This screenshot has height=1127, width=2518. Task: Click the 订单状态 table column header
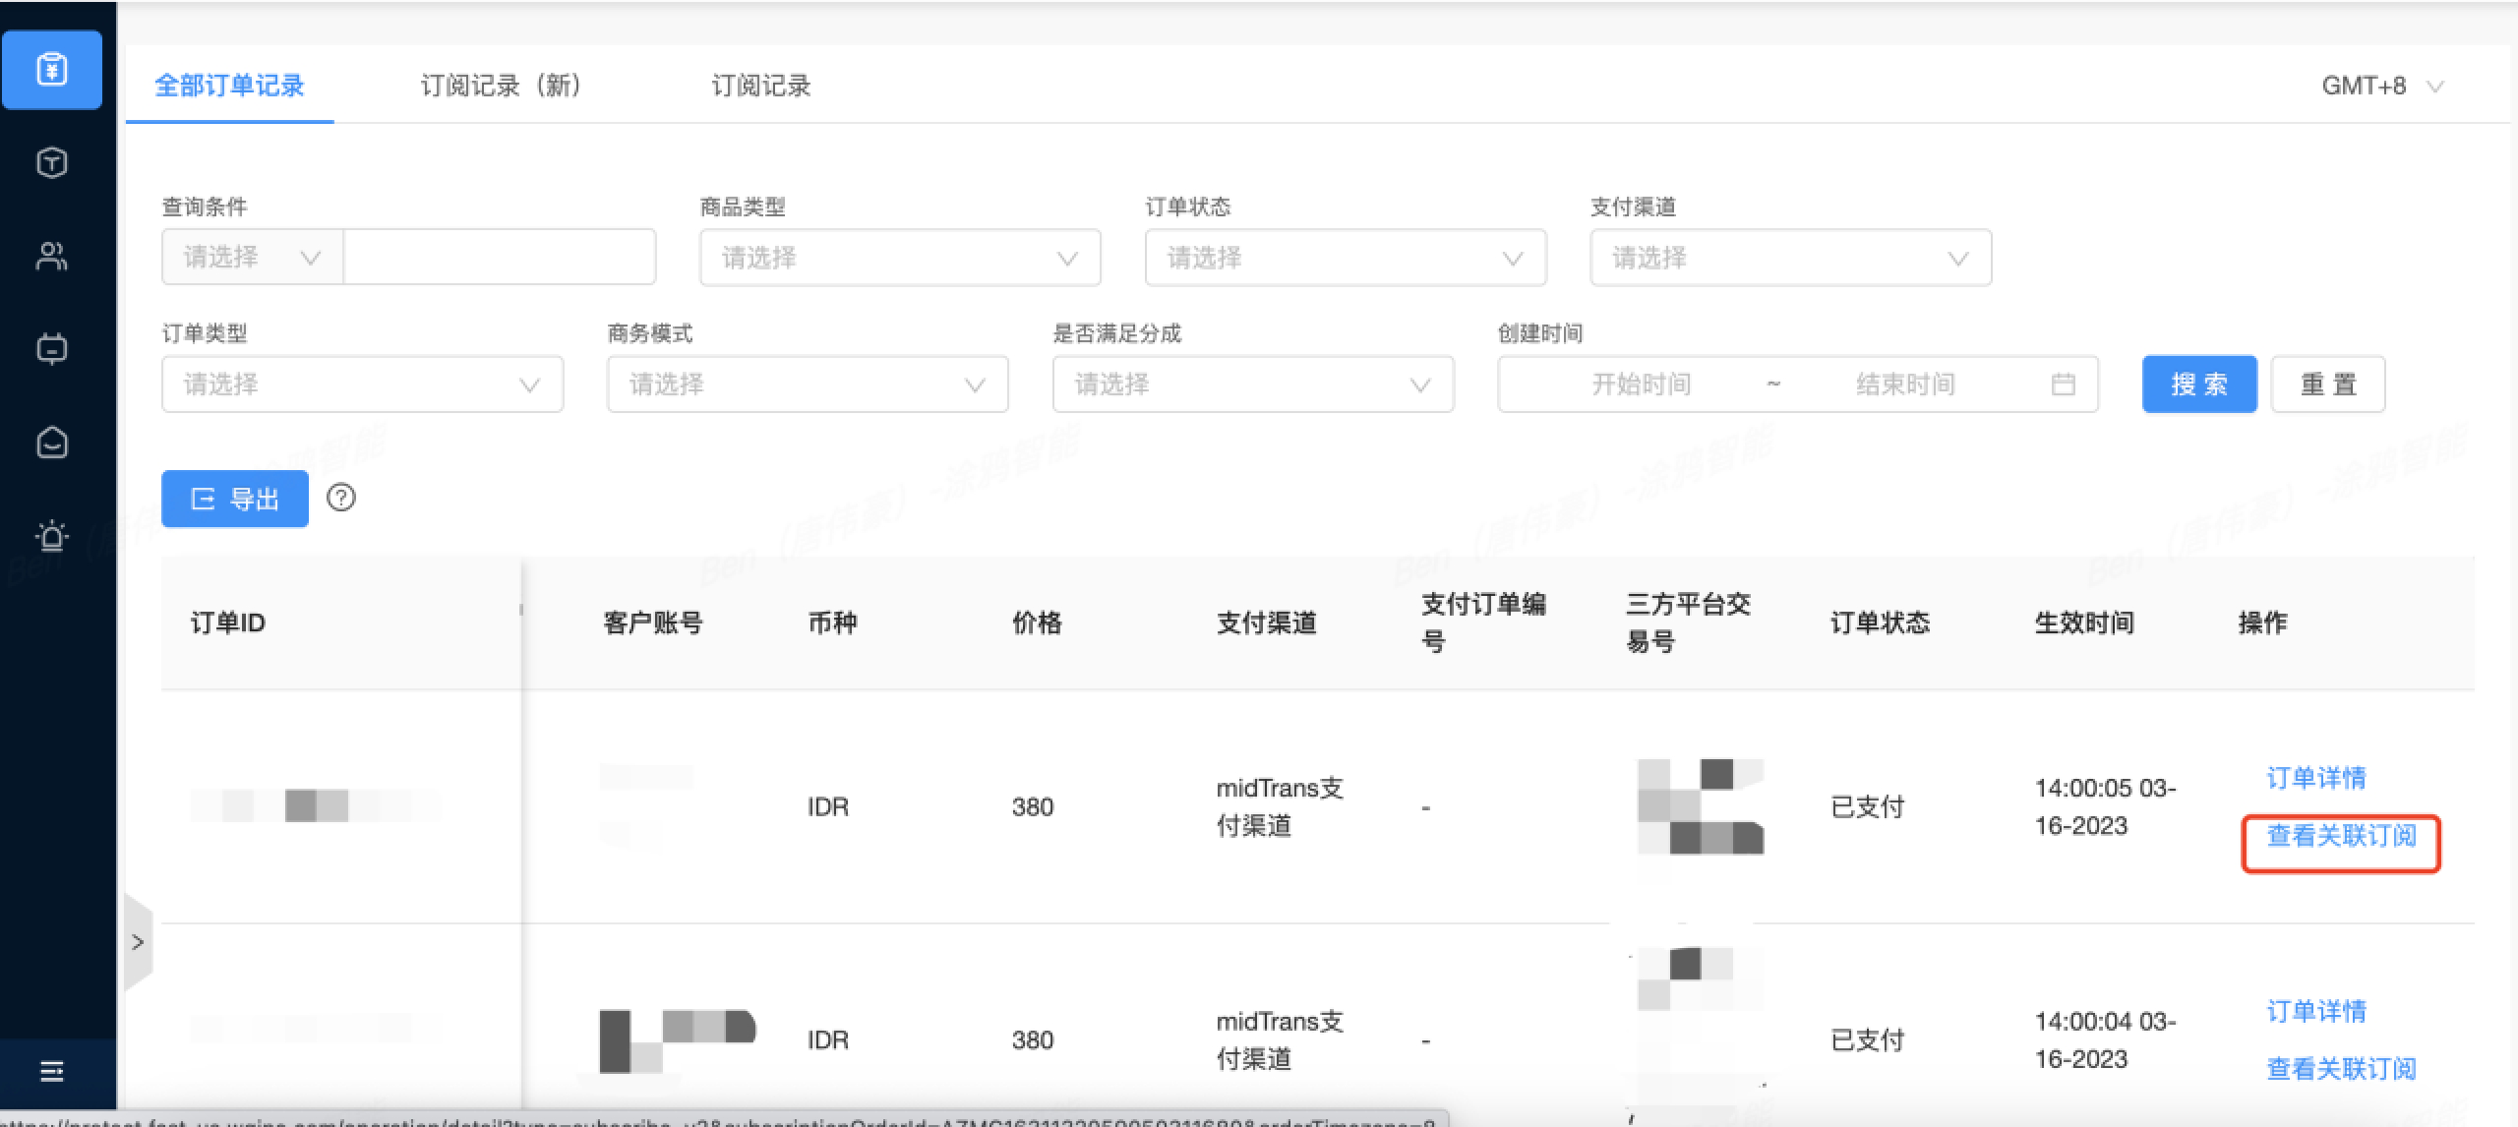coord(1880,623)
